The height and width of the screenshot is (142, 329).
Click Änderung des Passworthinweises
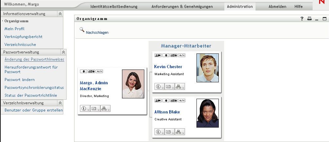pos(34,59)
